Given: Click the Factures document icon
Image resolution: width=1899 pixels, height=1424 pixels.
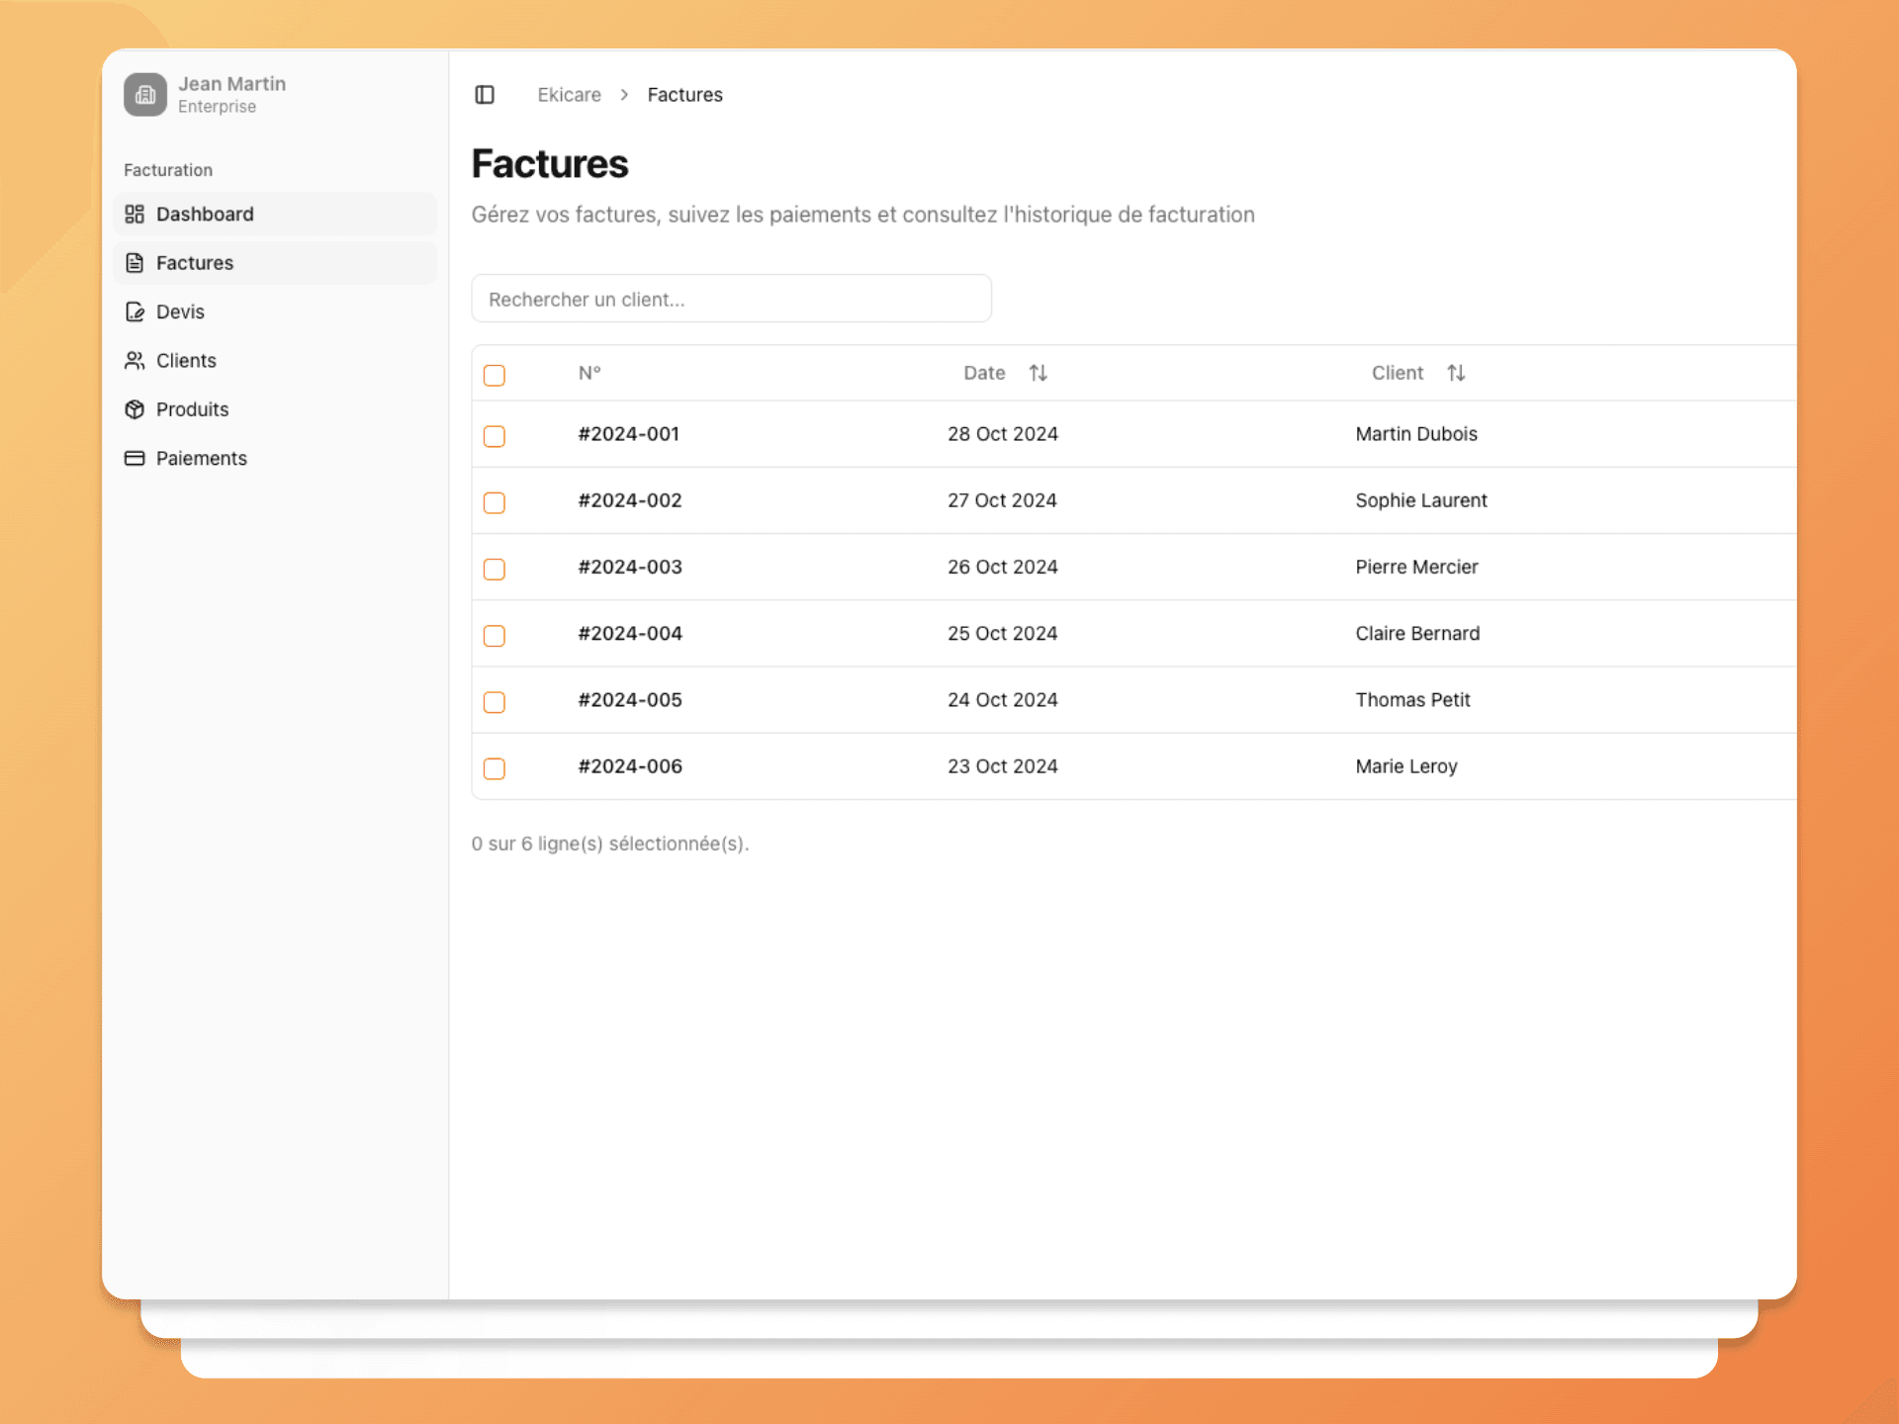Looking at the screenshot, I should click(x=136, y=262).
